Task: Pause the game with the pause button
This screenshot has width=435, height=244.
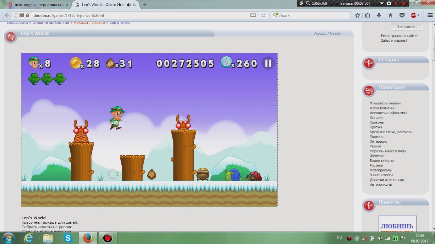Action: (x=268, y=63)
